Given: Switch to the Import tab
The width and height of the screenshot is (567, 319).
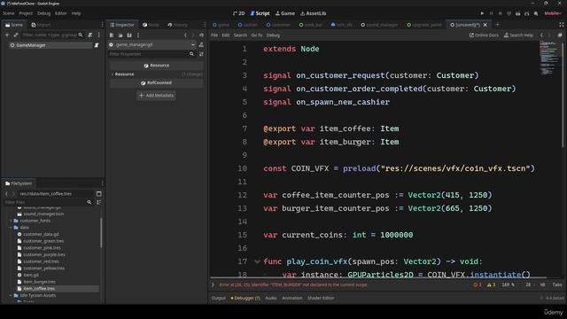Looking at the screenshot, I should click(41, 25).
